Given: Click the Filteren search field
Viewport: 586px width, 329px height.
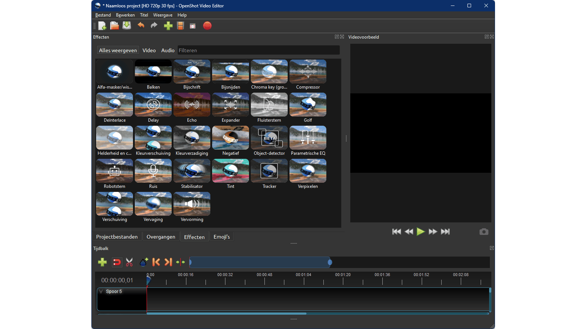Looking at the screenshot, I should point(258,50).
